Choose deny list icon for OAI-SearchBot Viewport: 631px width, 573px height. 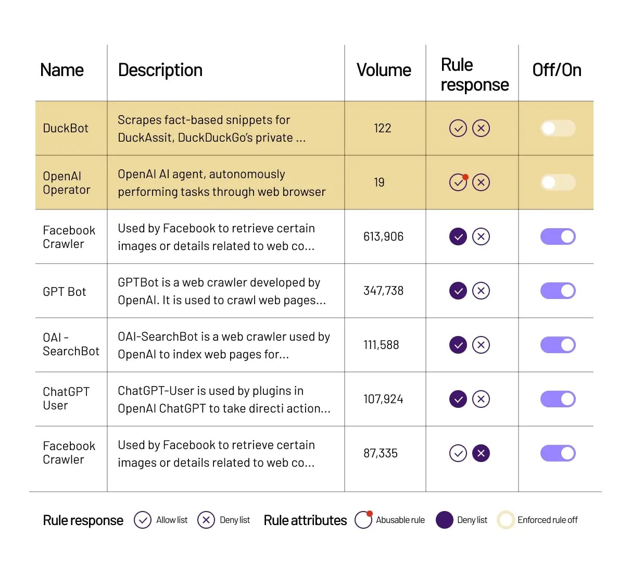point(481,345)
